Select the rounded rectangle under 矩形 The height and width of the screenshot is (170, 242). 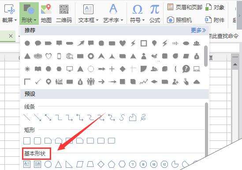tap(37, 141)
